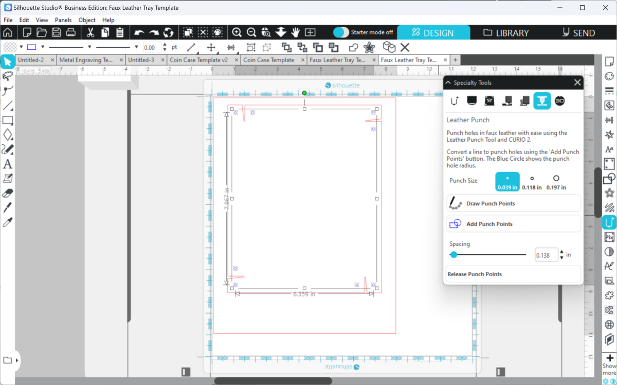Image resolution: width=617 pixels, height=385 pixels.
Task: Click the Spacing slider handle
Action: tap(453, 255)
